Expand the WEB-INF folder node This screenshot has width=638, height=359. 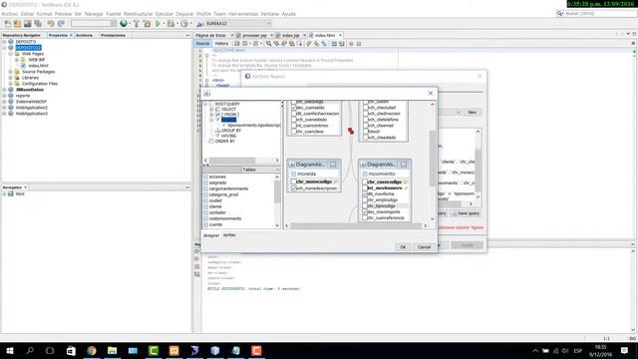click(17, 60)
